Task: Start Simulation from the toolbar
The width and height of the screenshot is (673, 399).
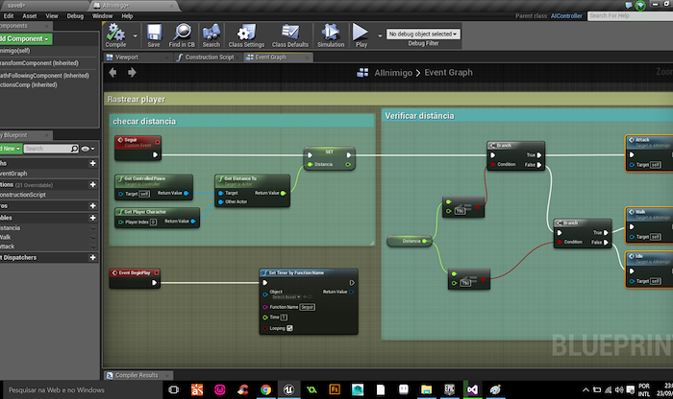Action: (x=330, y=34)
